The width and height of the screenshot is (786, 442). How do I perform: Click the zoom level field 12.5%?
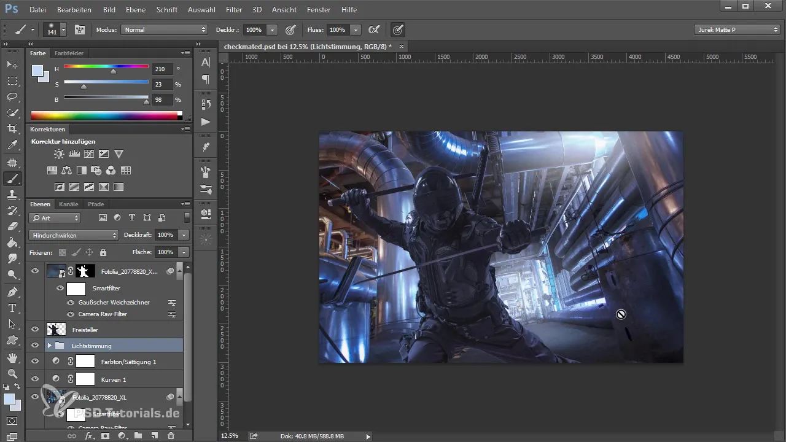[230, 436]
